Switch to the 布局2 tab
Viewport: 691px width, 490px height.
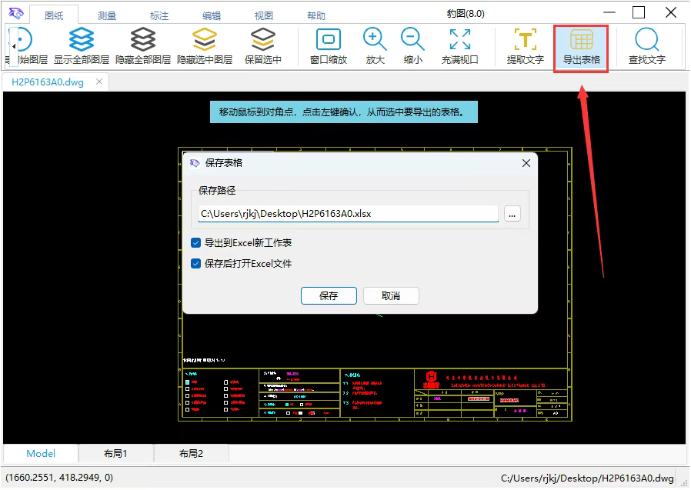pyautogui.click(x=191, y=453)
